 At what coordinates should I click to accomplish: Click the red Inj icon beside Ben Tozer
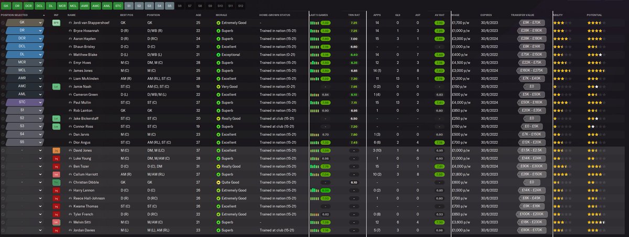56,166
